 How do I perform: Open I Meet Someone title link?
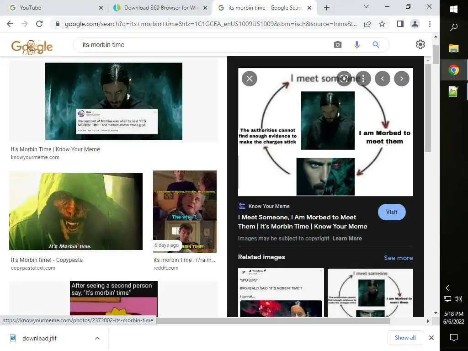(303, 222)
